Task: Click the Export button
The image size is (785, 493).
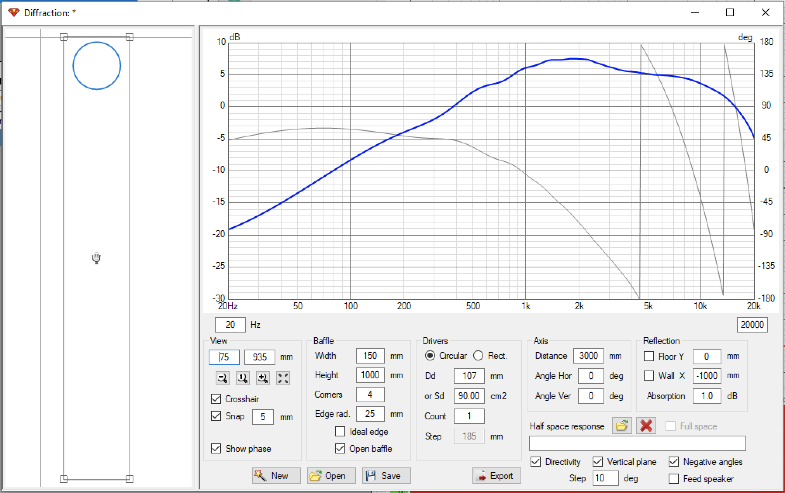Action: (496, 476)
